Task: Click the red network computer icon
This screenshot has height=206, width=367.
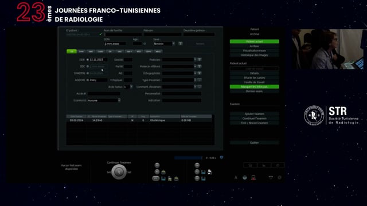Action: point(253,178)
